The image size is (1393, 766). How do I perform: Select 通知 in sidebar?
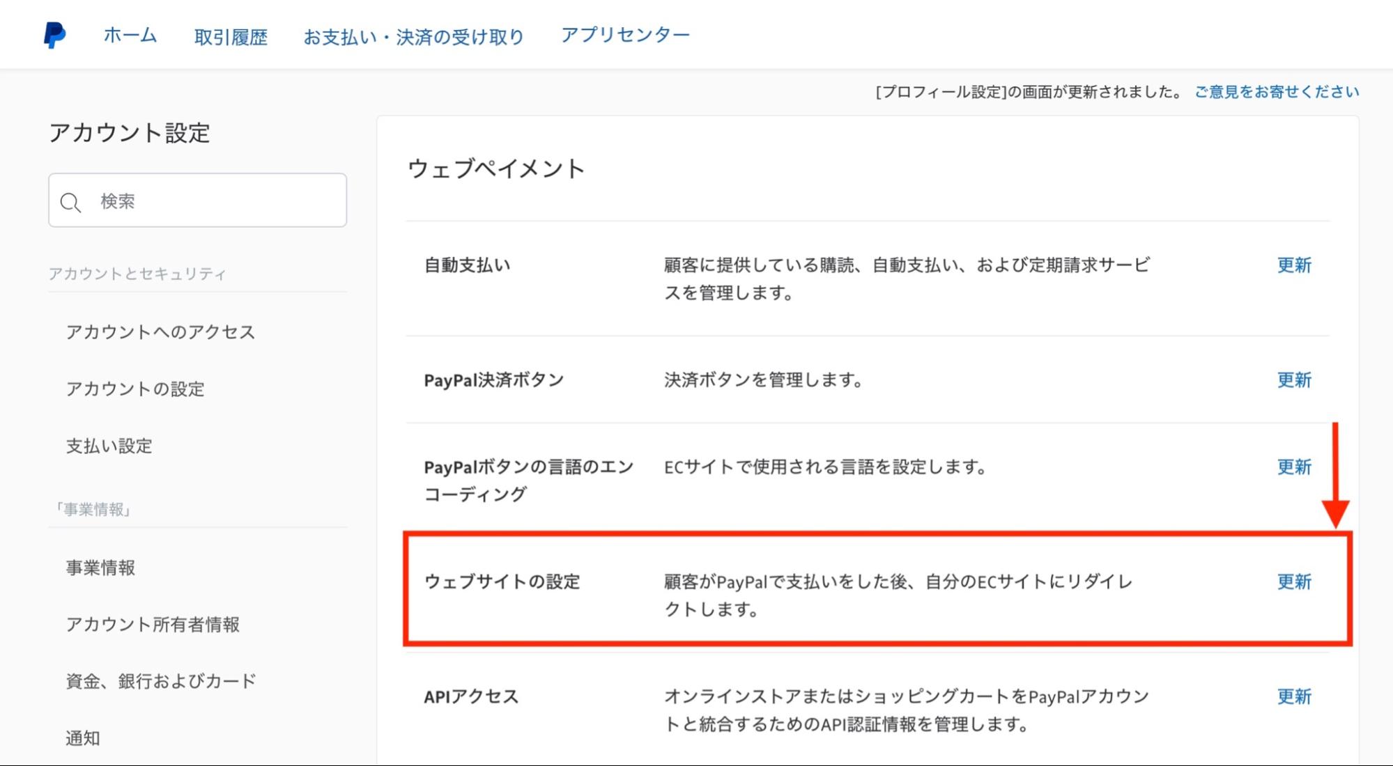[83, 737]
